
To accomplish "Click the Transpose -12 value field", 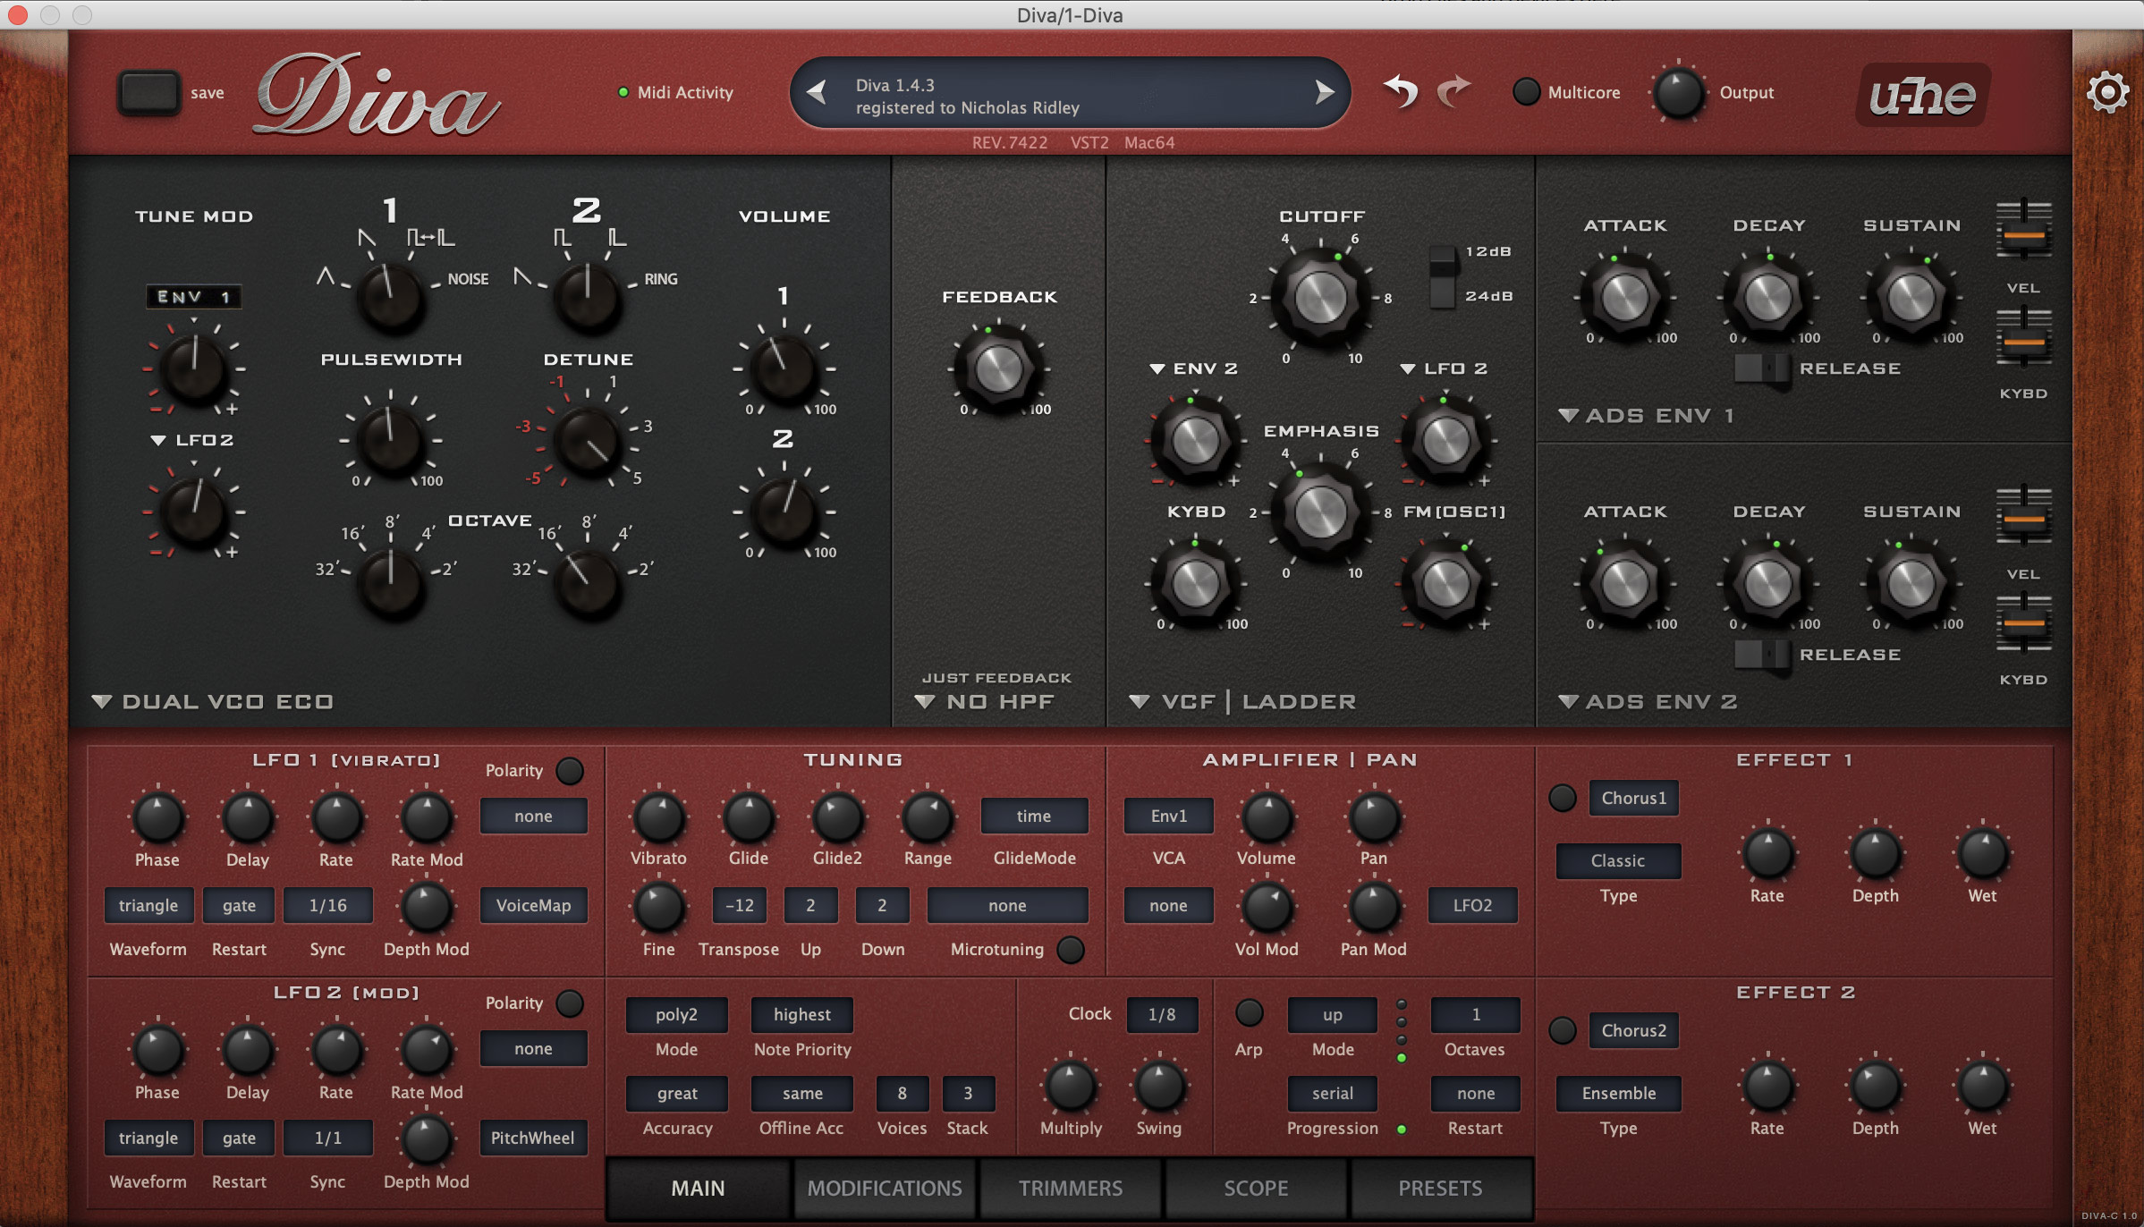I will point(739,905).
